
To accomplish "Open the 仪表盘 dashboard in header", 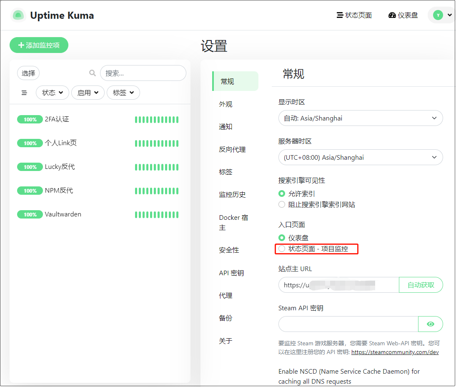I will pos(403,15).
